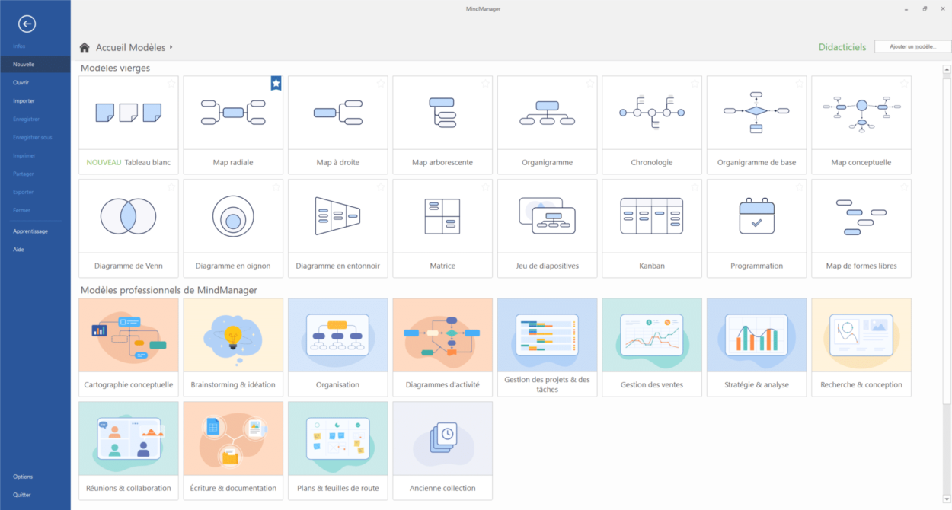This screenshot has width=952, height=510.
Task: Unfavorite the Map radiale blue star
Action: tap(276, 82)
